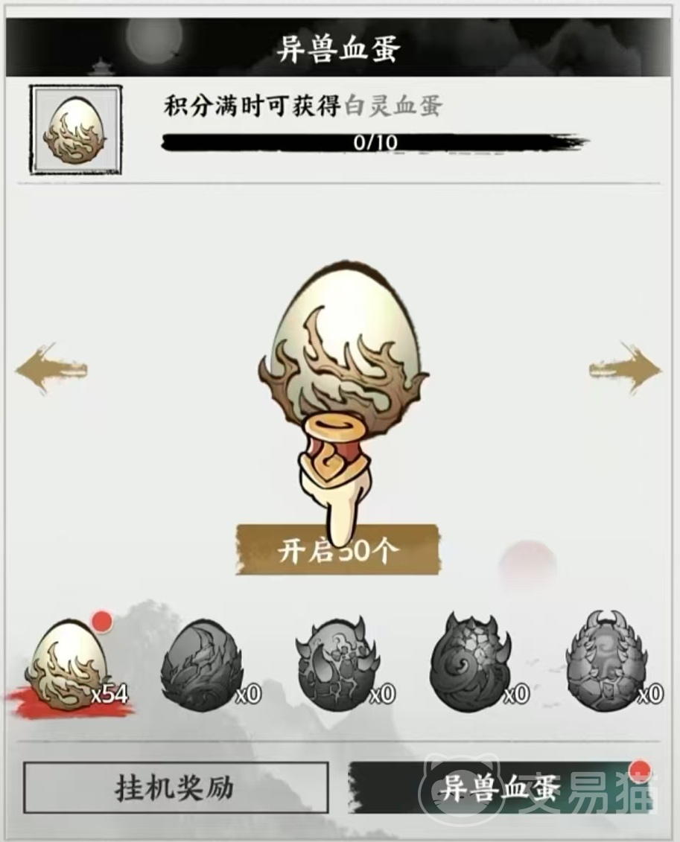The image size is (680, 842).
Task: Switch to the 异兽血蛋 bottom tab
Action: click(x=500, y=788)
